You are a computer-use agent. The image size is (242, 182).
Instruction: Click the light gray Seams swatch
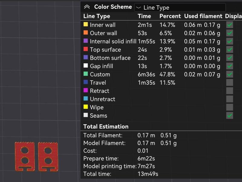[x=86, y=115]
